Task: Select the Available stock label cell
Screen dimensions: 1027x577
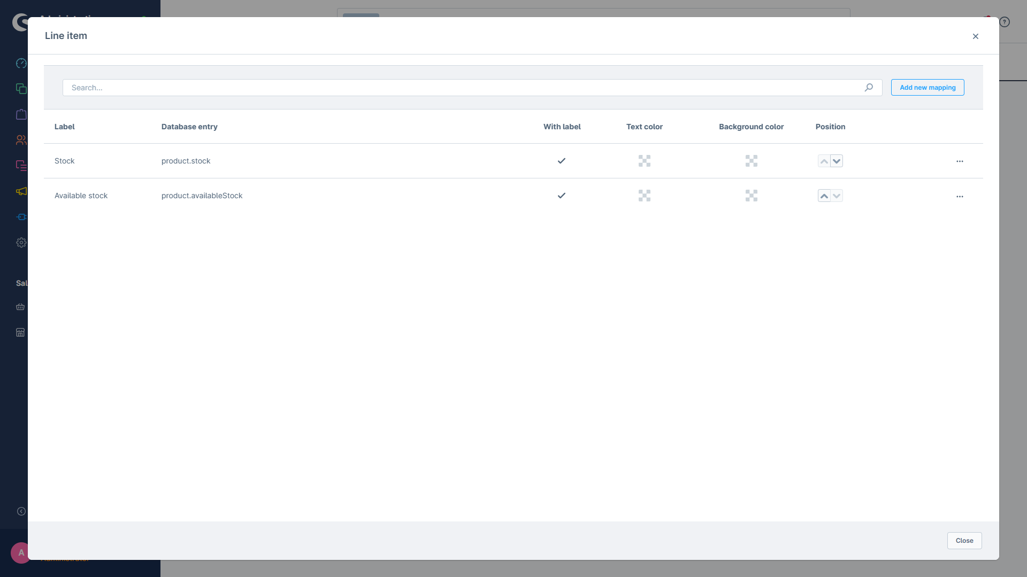Action: coord(81,196)
